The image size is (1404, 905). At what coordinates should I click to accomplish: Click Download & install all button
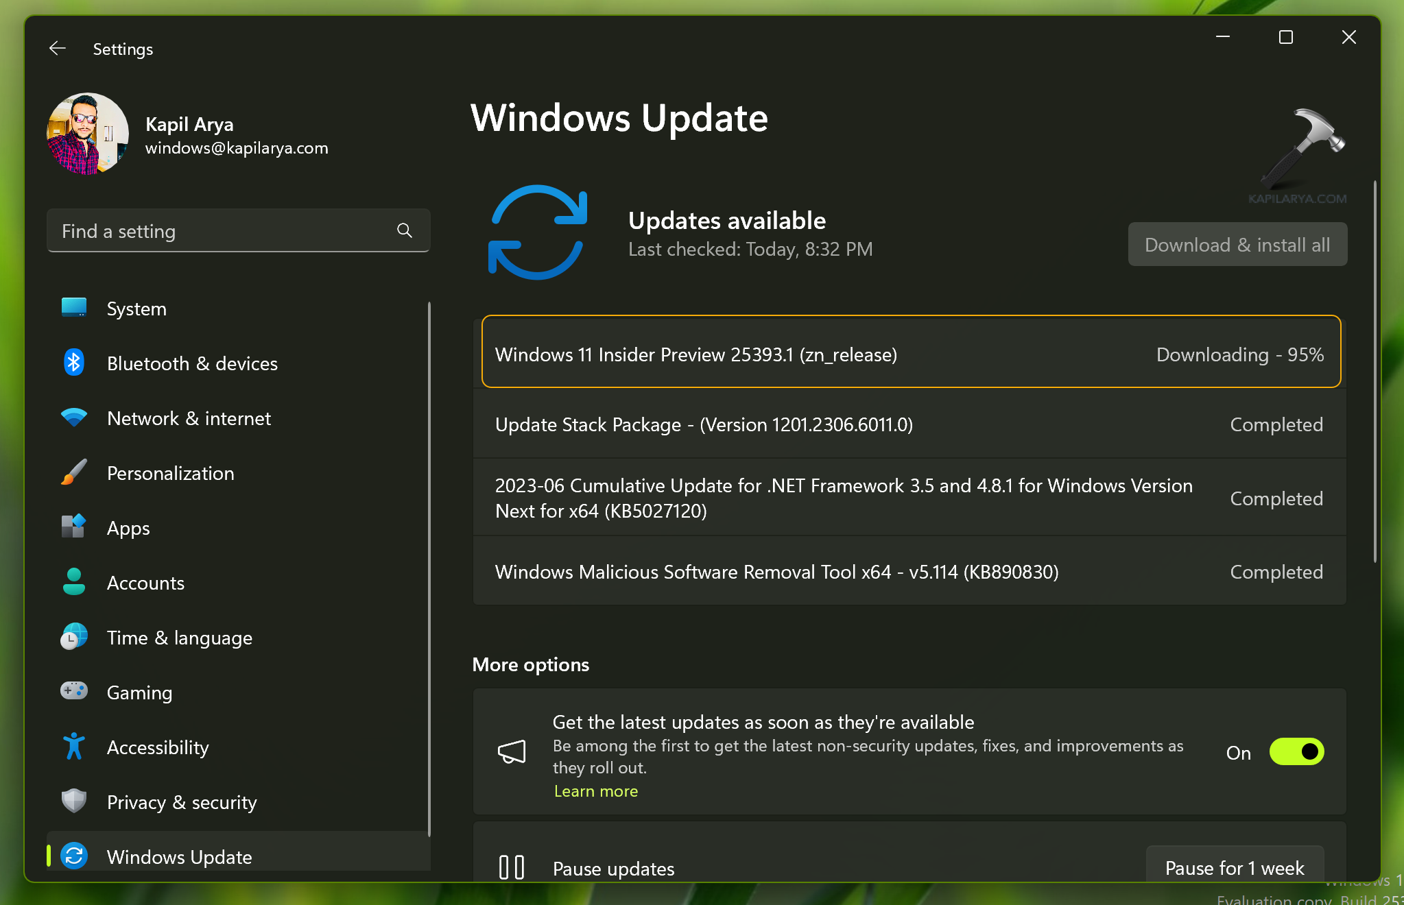coord(1236,244)
